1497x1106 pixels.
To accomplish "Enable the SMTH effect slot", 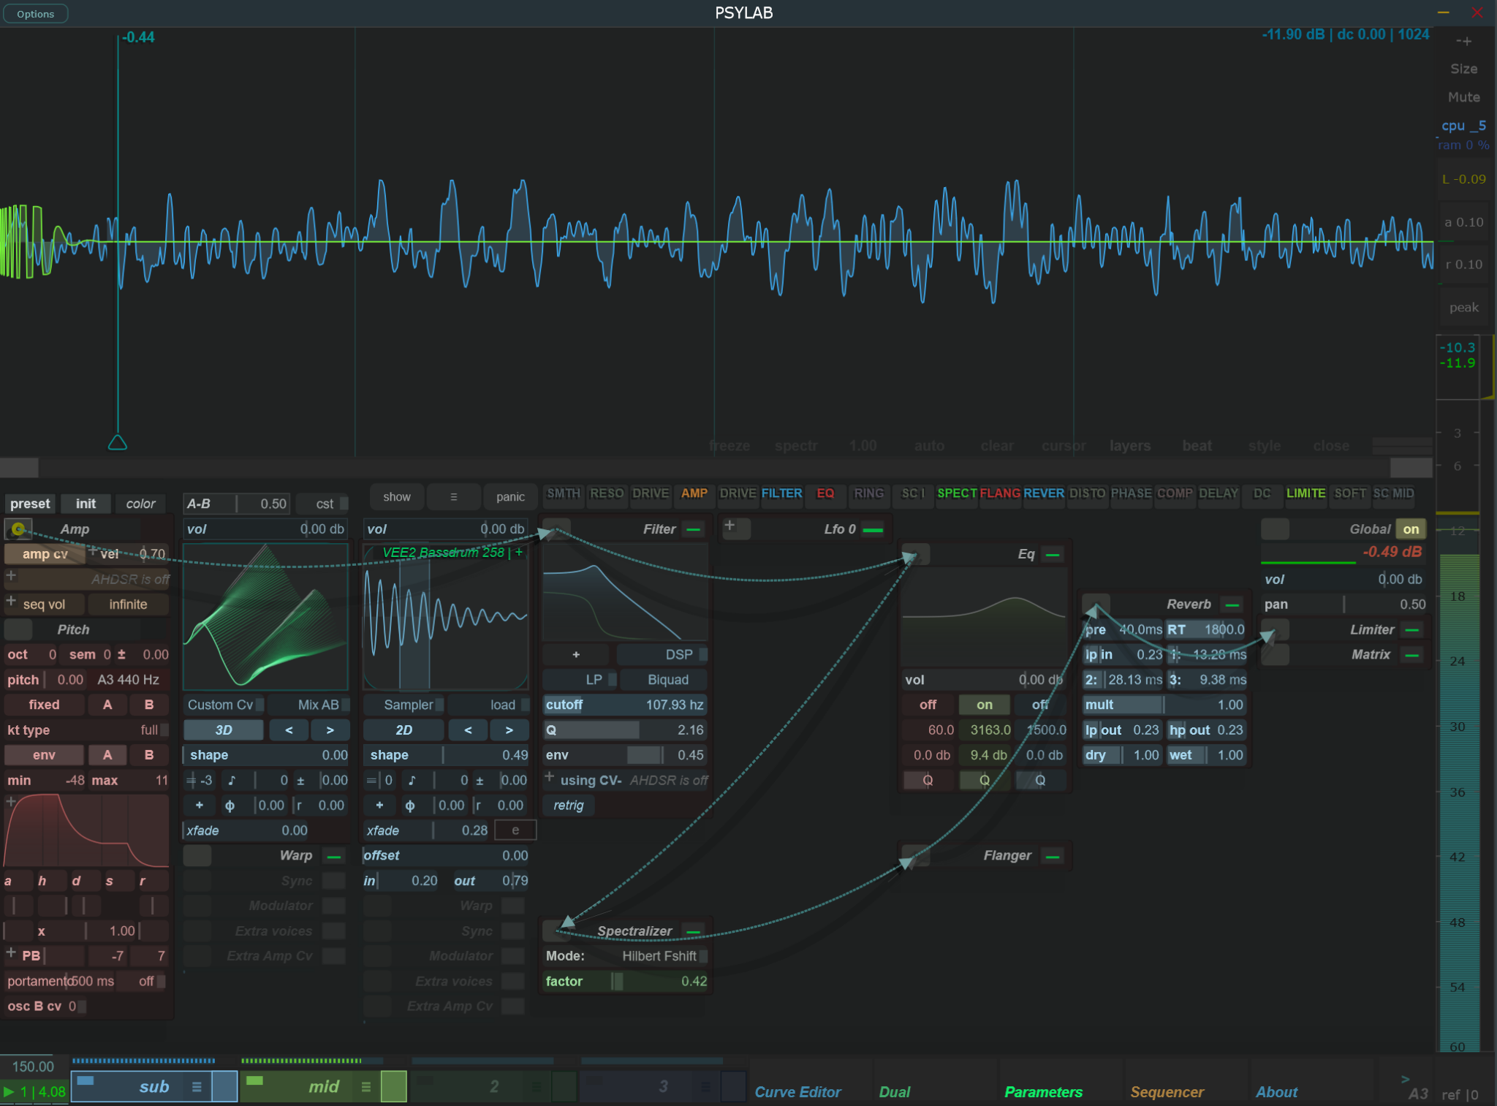I will coord(563,493).
